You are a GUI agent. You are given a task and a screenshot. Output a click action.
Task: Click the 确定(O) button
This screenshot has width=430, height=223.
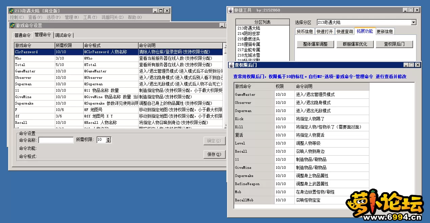(x=214, y=141)
